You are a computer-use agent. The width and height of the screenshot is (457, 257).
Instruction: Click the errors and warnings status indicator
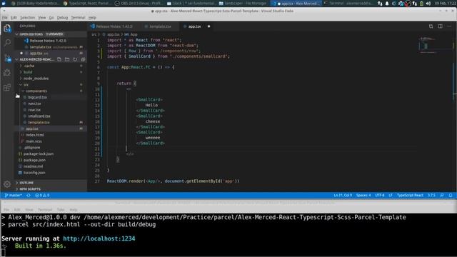(42, 195)
